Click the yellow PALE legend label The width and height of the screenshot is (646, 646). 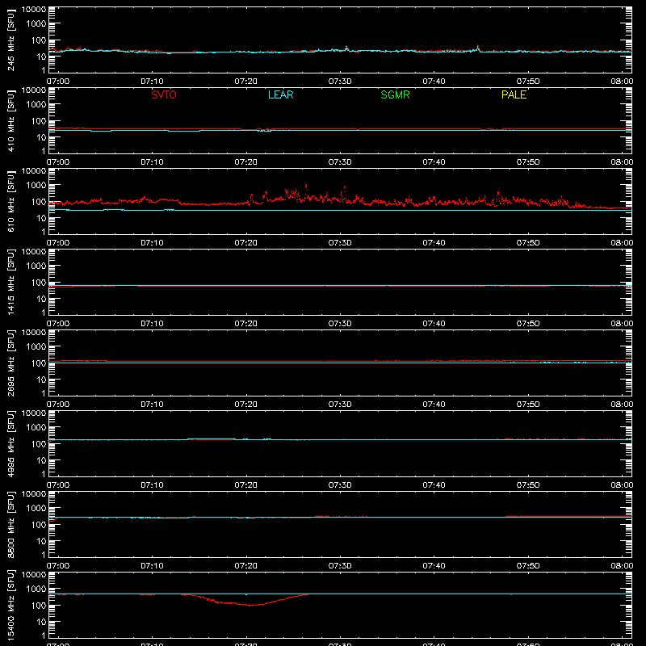click(x=514, y=94)
